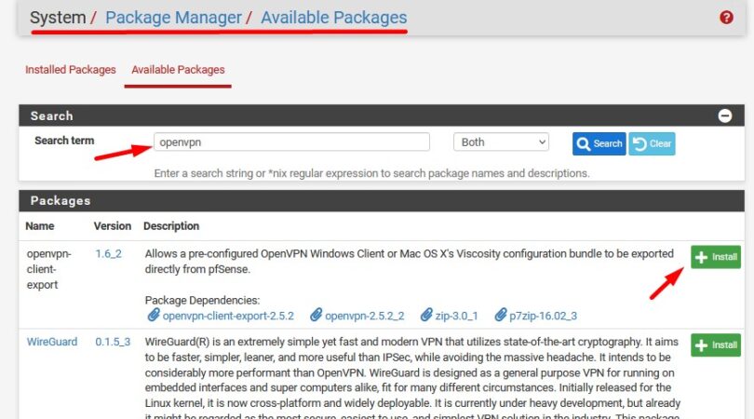Open the zip-3.0_1 dependency link
Viewport: 754px width, 419px height.
451,316
